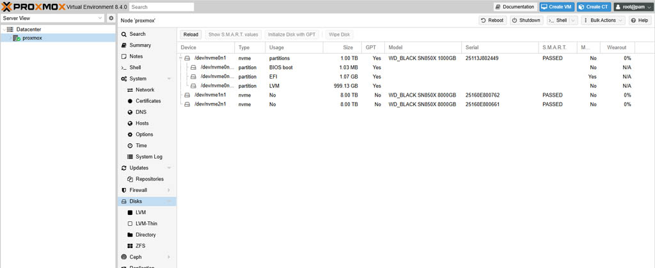Click the top Search input field
Screen dimensions: 655x268
(x=161, y=7)
